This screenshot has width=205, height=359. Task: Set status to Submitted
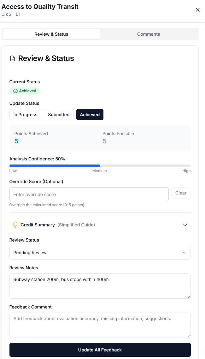[x=59, y=115]
